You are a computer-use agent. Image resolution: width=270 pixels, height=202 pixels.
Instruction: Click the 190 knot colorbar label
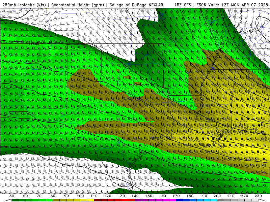point(204,196)
